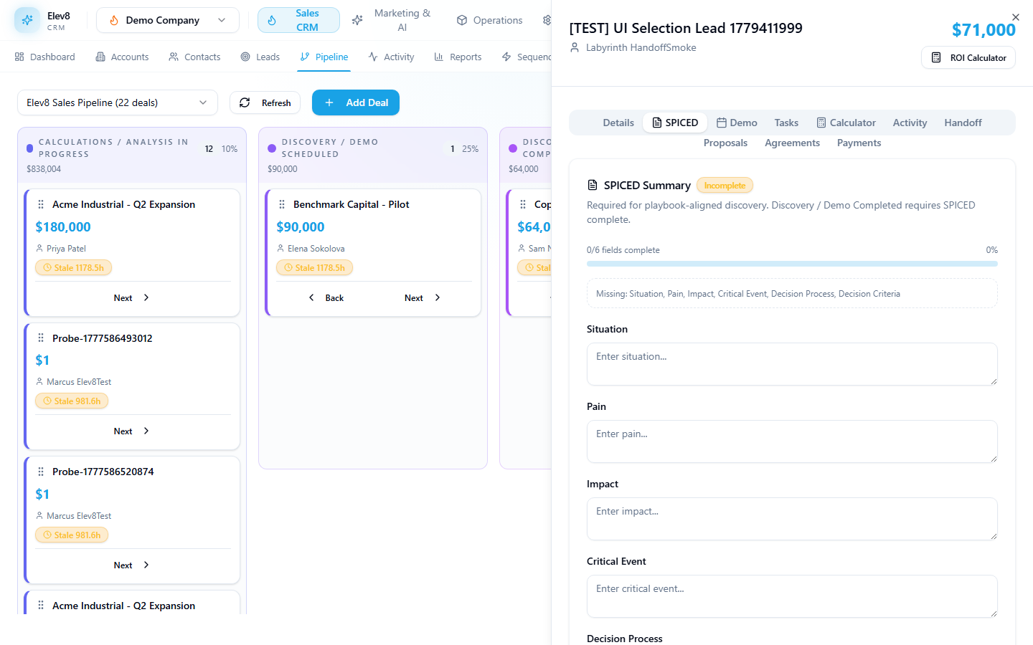Click the Incomplete status badge
The width and height of the screenshot is (1033, 645).
pos(725,186)
